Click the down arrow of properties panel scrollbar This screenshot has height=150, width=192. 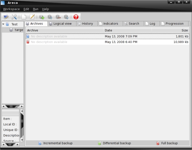[22, 140]
